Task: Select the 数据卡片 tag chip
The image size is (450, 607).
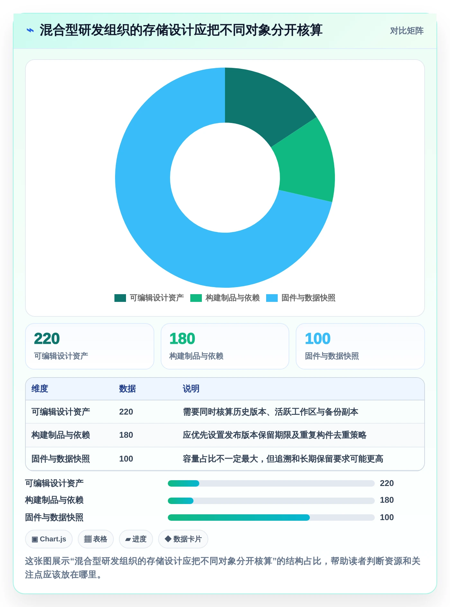Action: point(183,539)
